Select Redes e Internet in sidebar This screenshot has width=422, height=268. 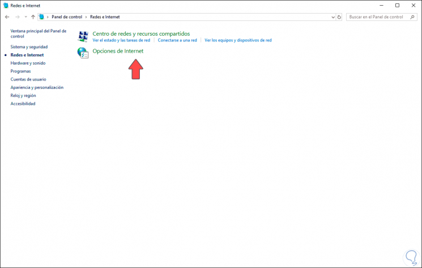coord(27,55)
